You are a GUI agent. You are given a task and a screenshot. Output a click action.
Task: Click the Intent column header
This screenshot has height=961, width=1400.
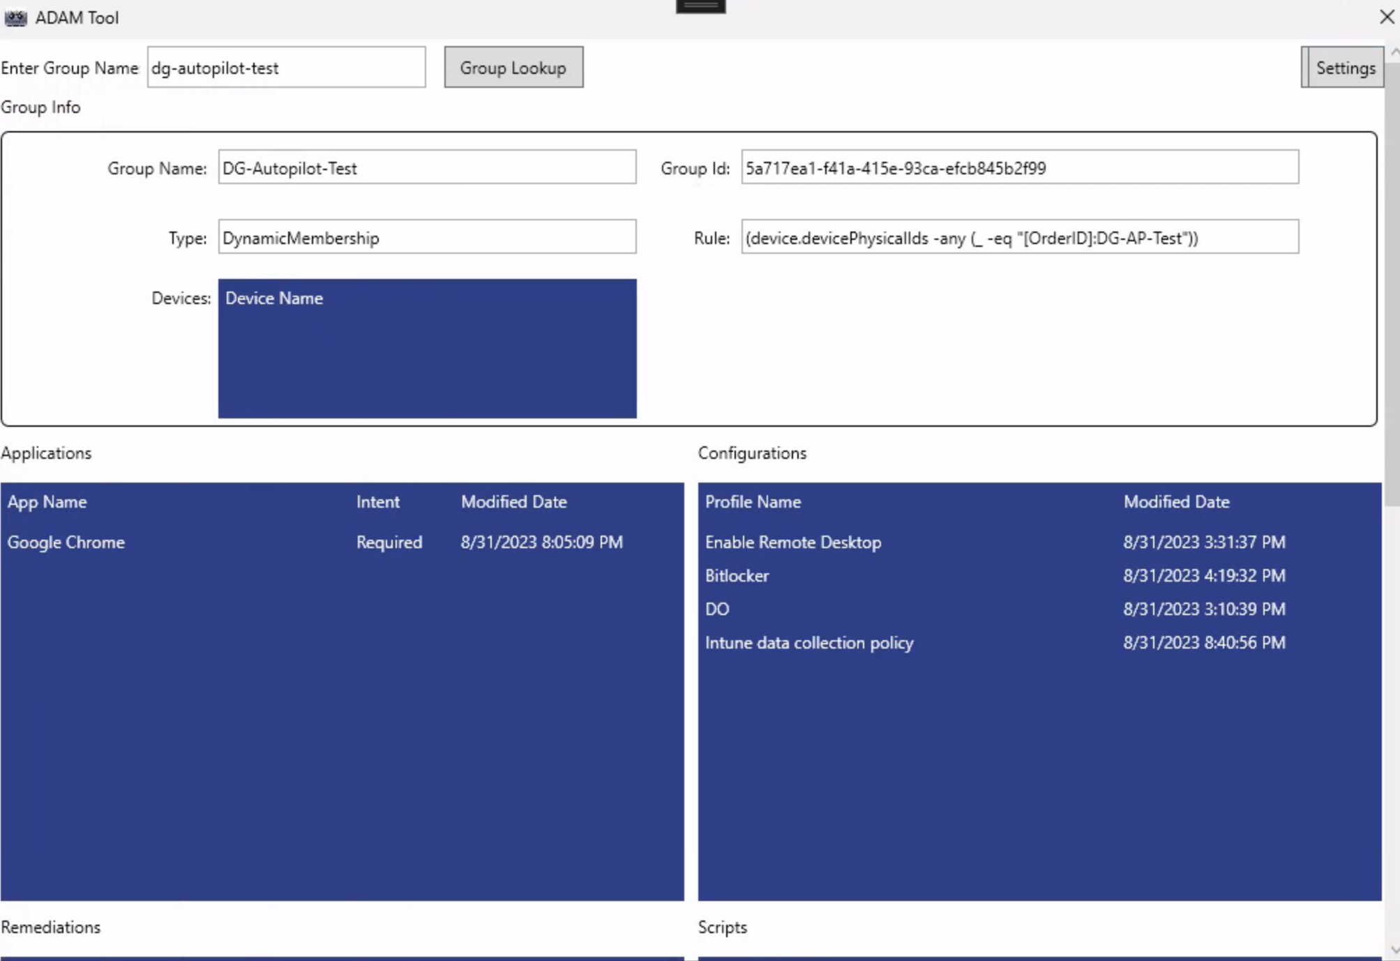(x=378, y=501)
